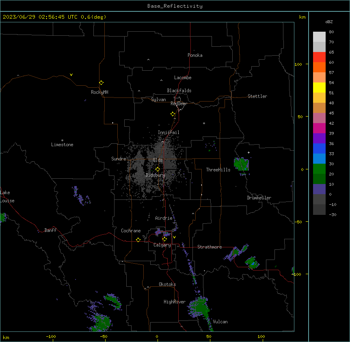Pick the bright blue 33–36 dBZ legend swatch
This screenshot has width=350, height=342.
coord(319,148)
